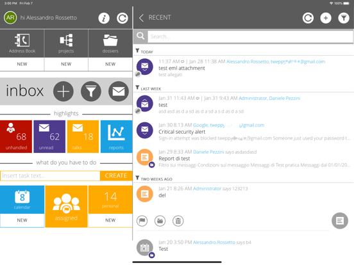This screenshot has width=354, height=265.
Task: Tap mail icon of Critical security alert
Action: coord(145,130)
